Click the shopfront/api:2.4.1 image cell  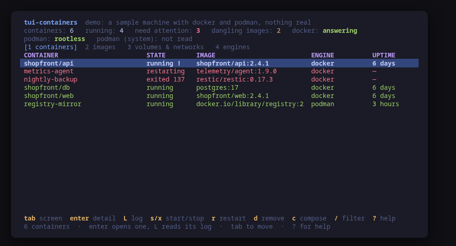click(233, 63)
